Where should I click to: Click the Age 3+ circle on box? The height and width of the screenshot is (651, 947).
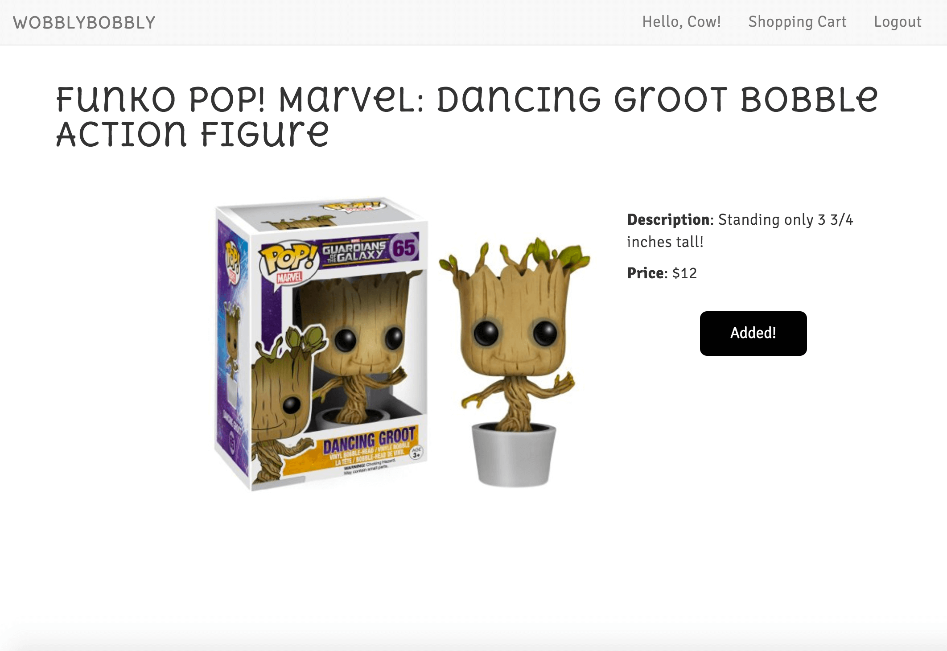416,452
